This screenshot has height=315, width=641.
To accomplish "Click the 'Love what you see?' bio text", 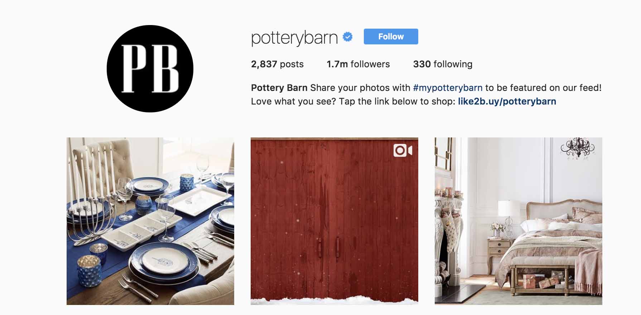I will pos(293,101).
